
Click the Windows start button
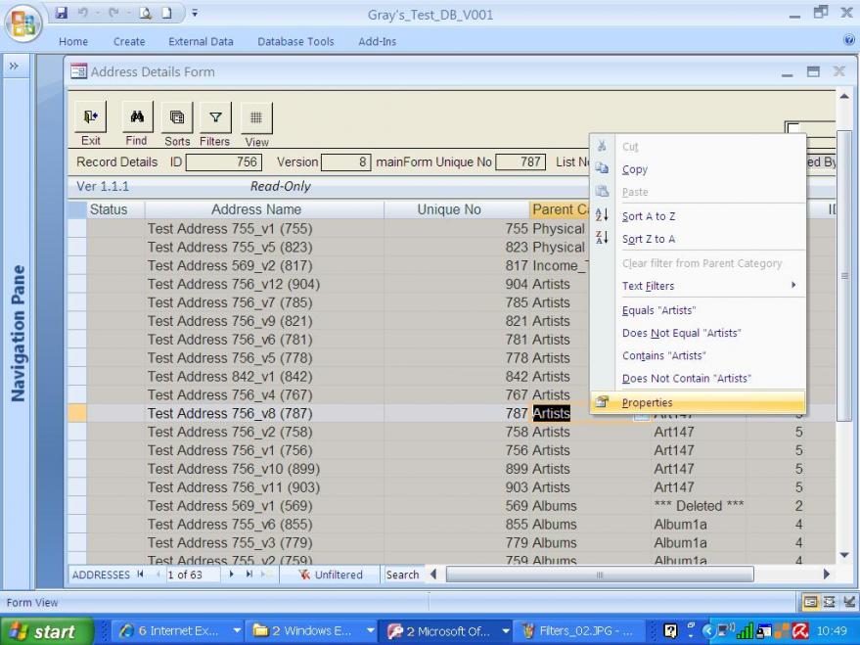tap(46, 632)
